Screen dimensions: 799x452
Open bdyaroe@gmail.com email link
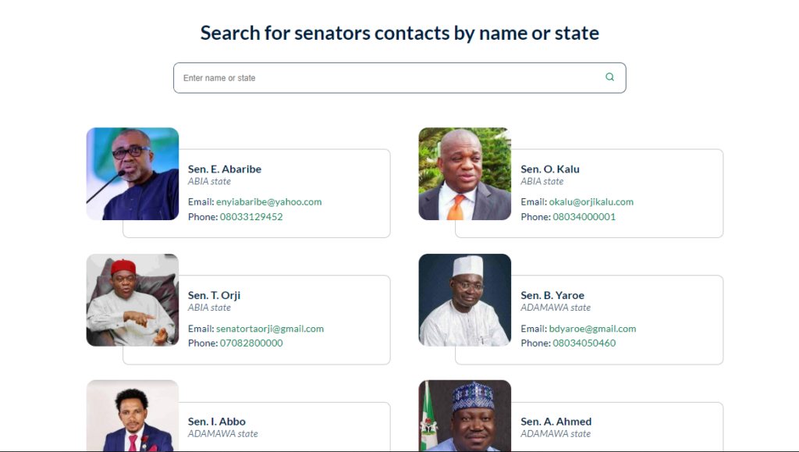(592, 329)
